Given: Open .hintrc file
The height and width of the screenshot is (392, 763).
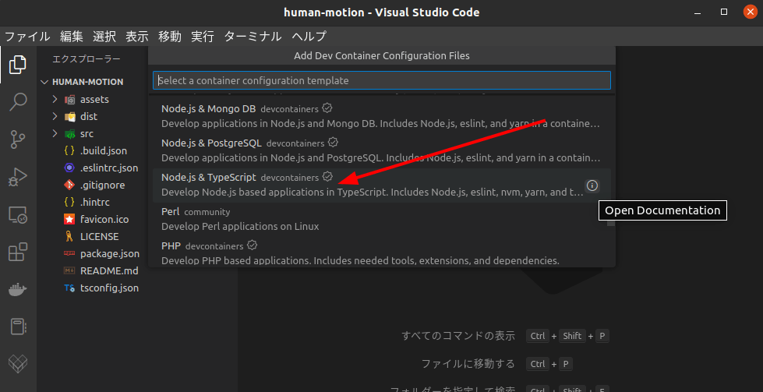Looking at the screenshot, I should click(x=94, y=202).
